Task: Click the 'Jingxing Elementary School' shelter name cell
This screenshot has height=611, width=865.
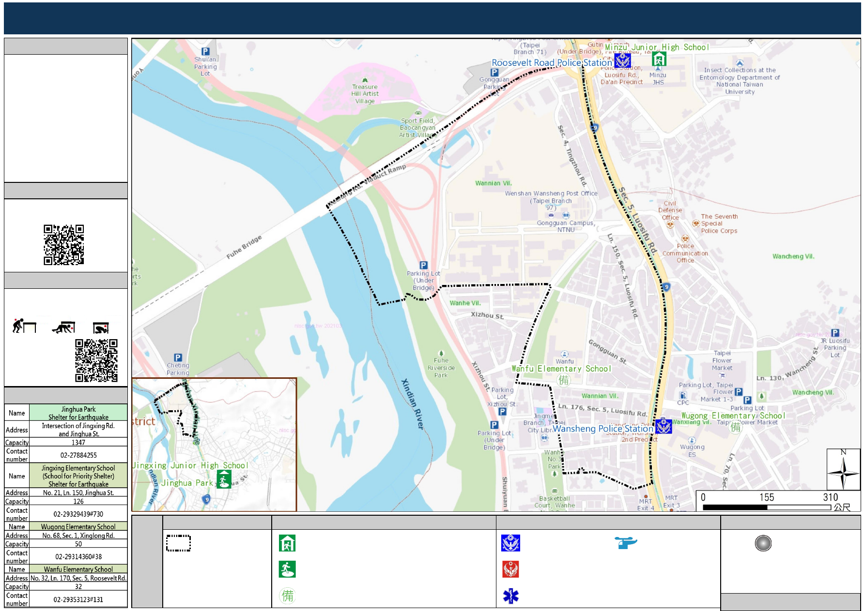Action: pos(78,476)
